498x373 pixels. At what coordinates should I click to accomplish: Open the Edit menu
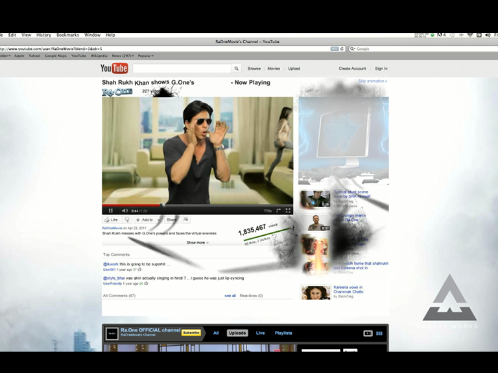(x=12, y=35)
